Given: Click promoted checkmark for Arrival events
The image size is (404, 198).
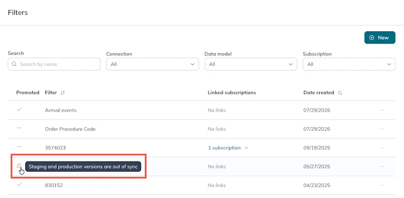Looking at the screenshot, I should [x=19, y=109].
